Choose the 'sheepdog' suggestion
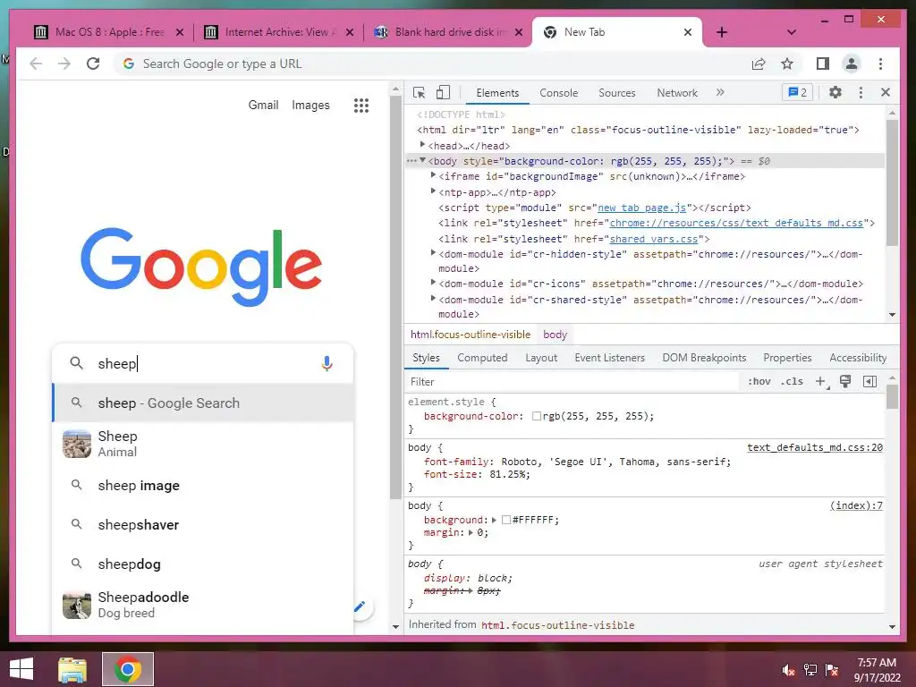Screen dimensions: 916x687 tap(203, 564)
